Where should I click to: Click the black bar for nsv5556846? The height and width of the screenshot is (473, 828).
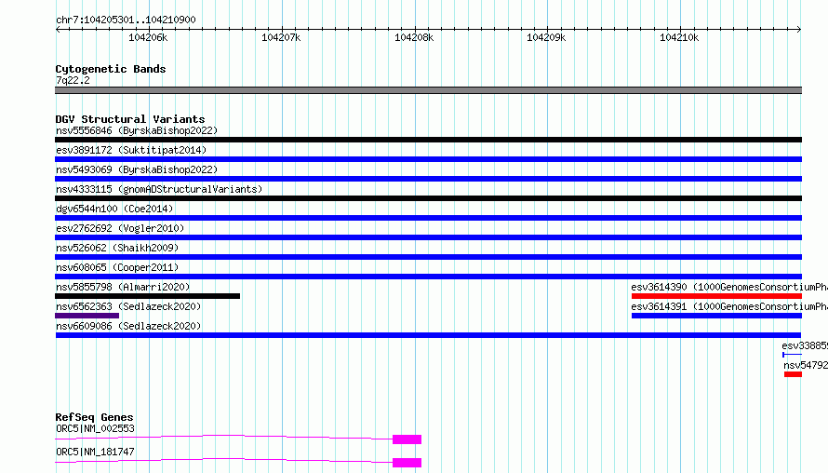tap(428, 140)
